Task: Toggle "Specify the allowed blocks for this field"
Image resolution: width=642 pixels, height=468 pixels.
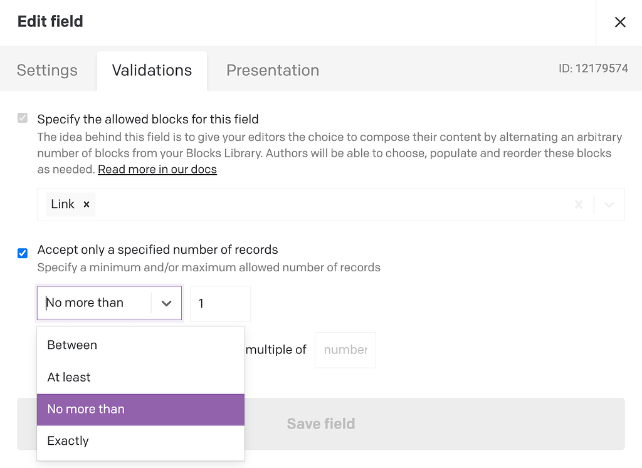Action: 22,118
